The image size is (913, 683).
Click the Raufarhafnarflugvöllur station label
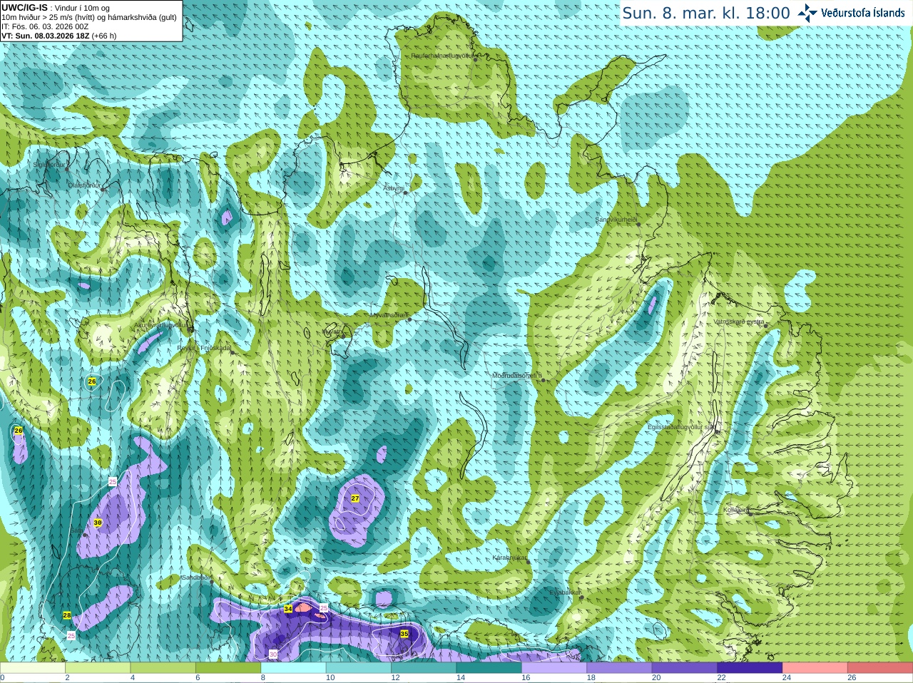pyautogui.click(x=442, y=55)
